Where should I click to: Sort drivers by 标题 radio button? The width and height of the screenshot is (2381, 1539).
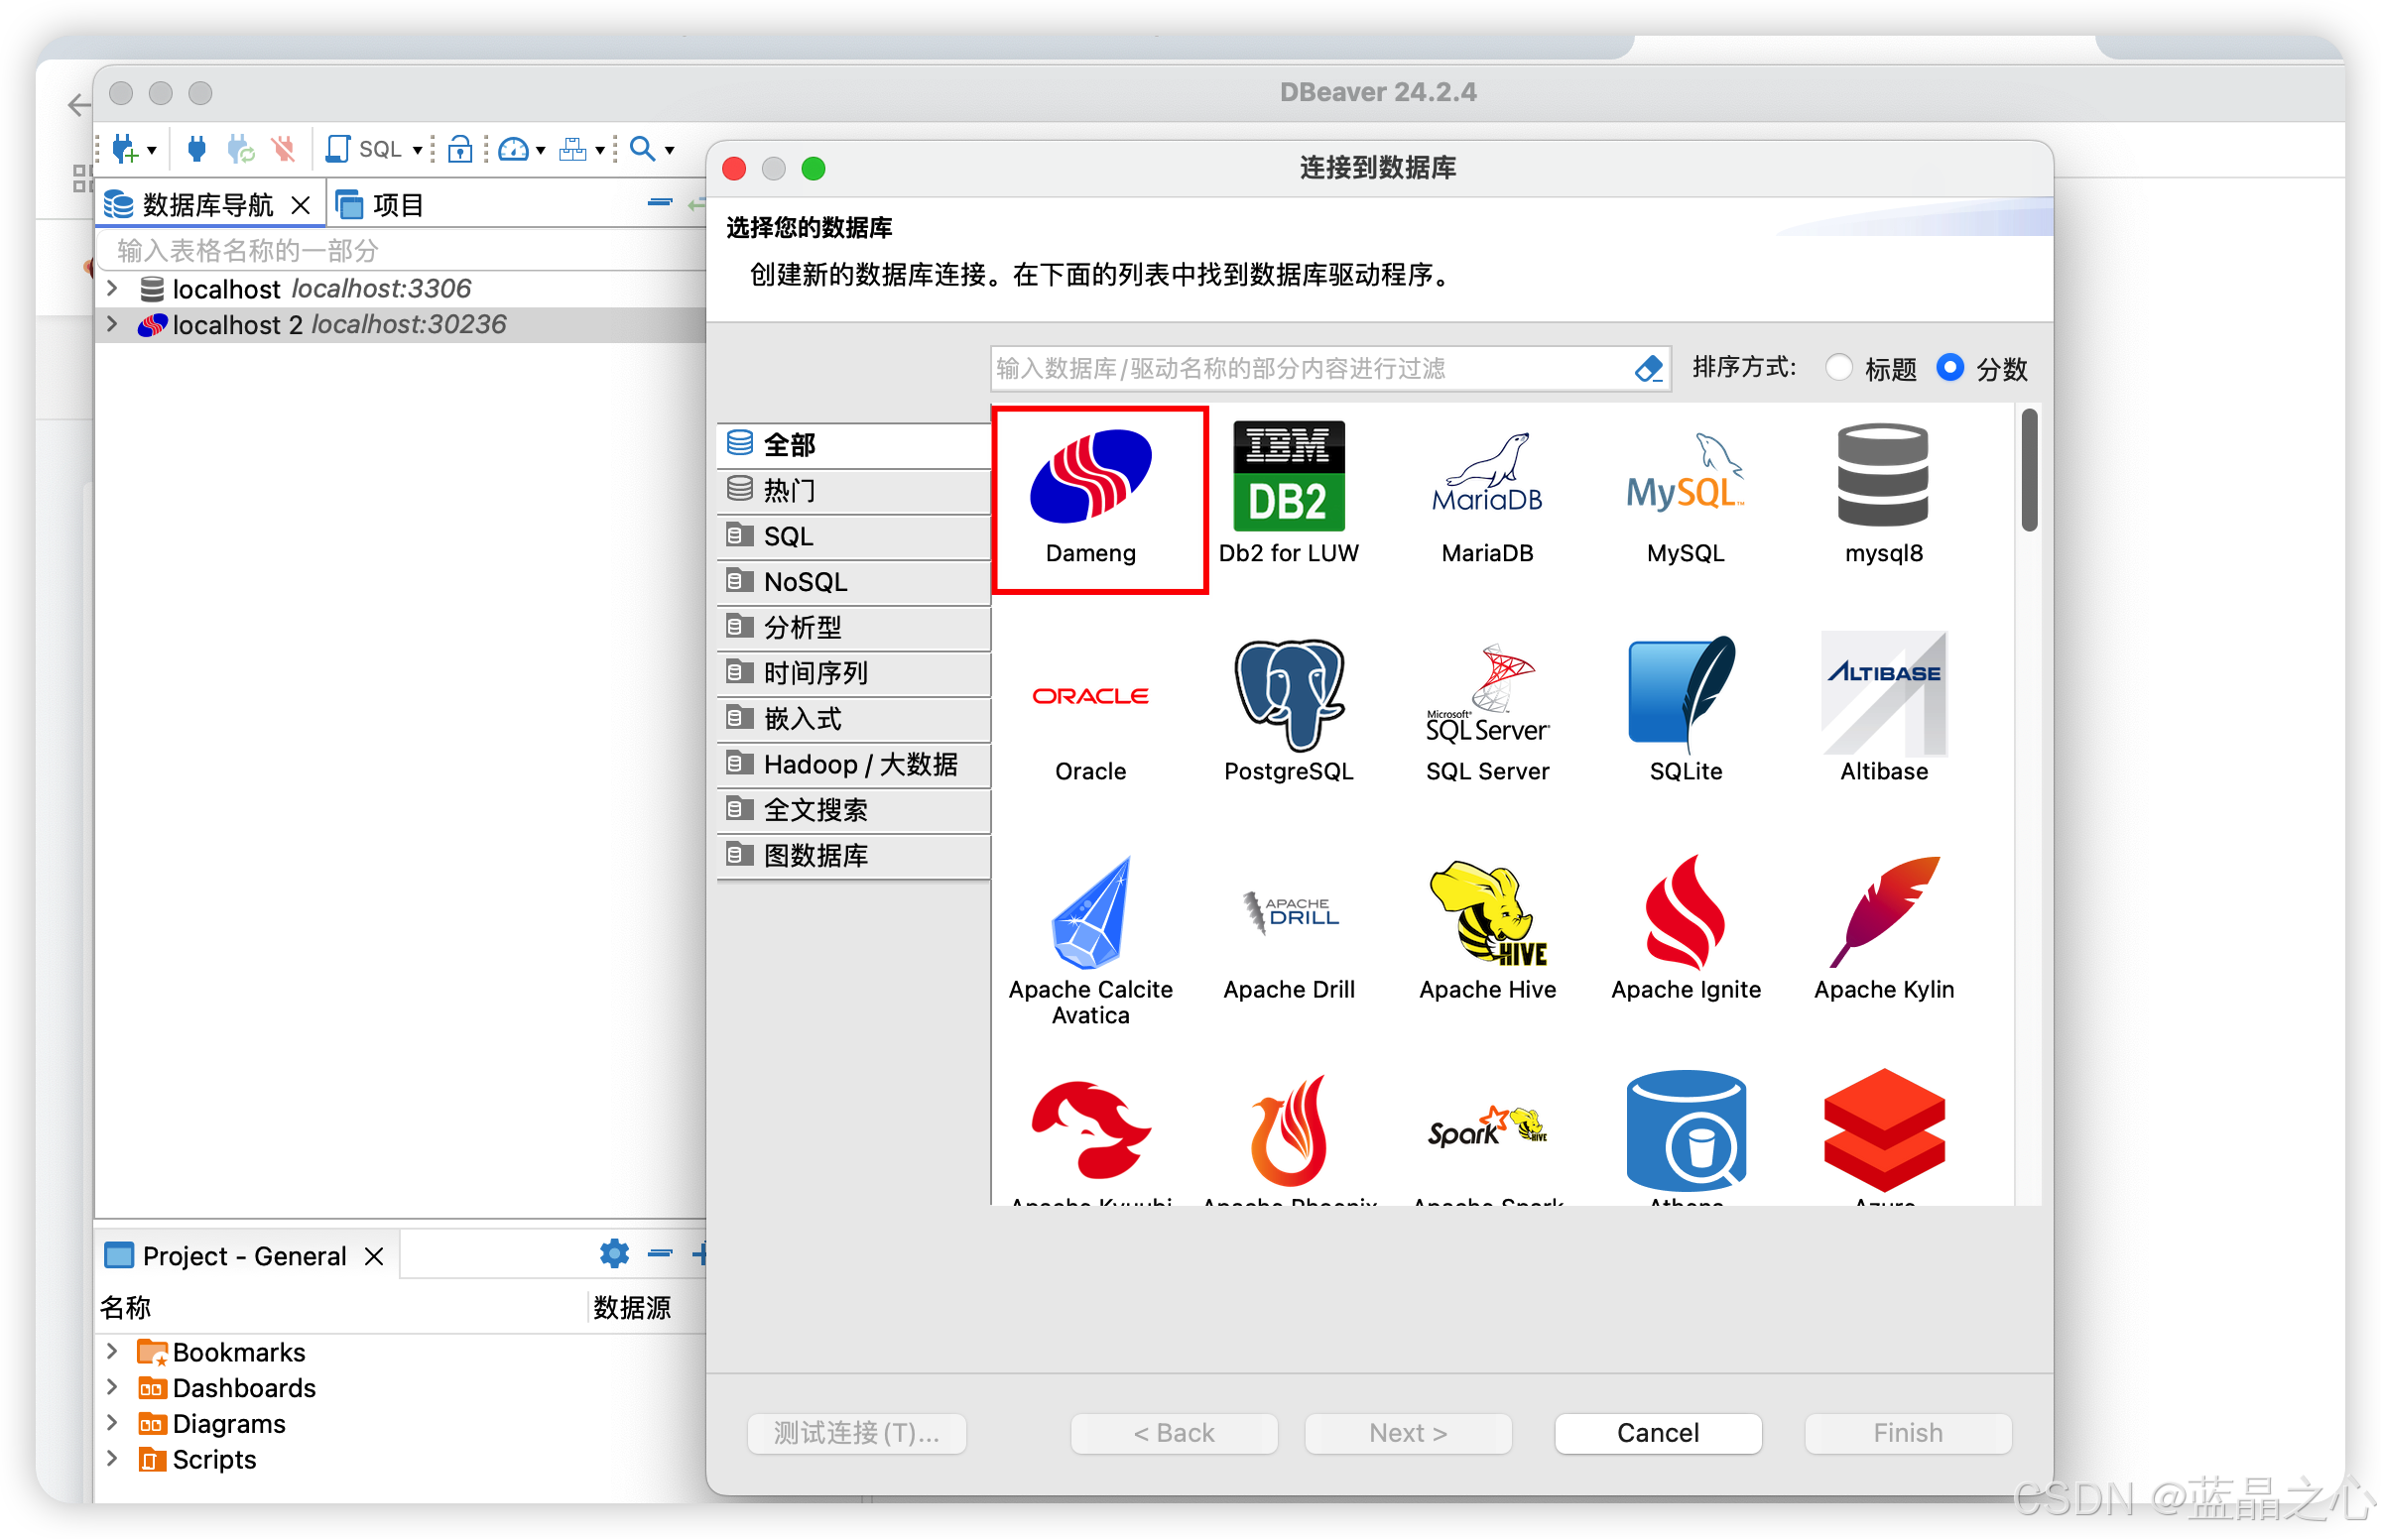1838,367
